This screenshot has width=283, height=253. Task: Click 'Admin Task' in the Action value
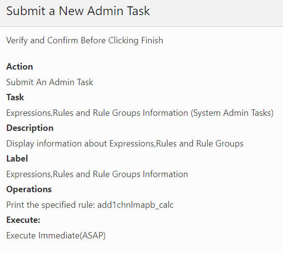71,82
